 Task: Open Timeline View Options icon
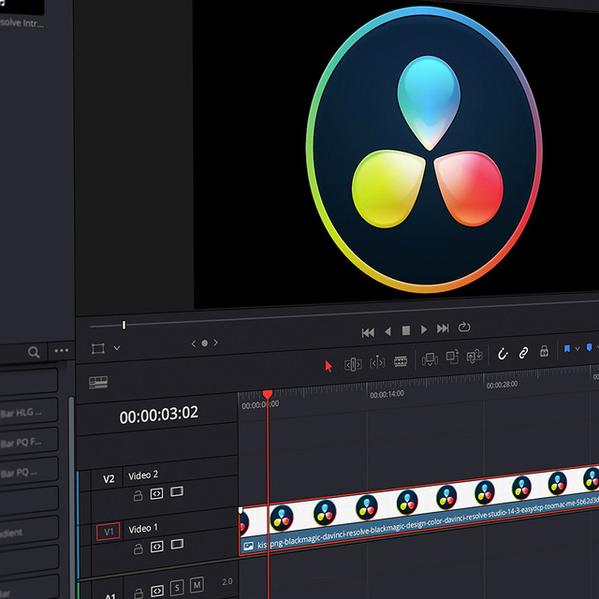coord(98,382)
